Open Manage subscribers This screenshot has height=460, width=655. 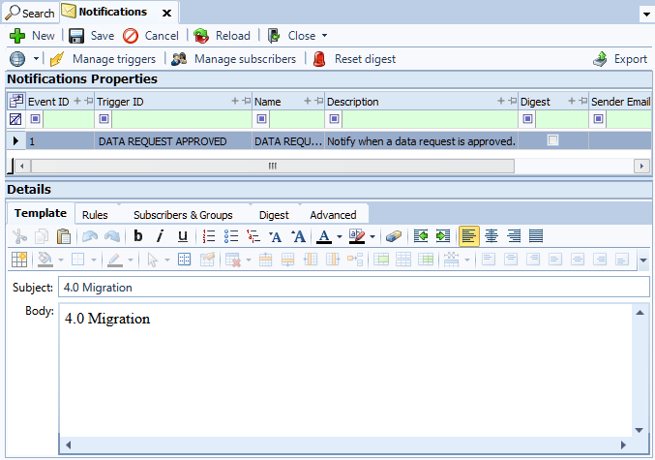tap(233, 59)
